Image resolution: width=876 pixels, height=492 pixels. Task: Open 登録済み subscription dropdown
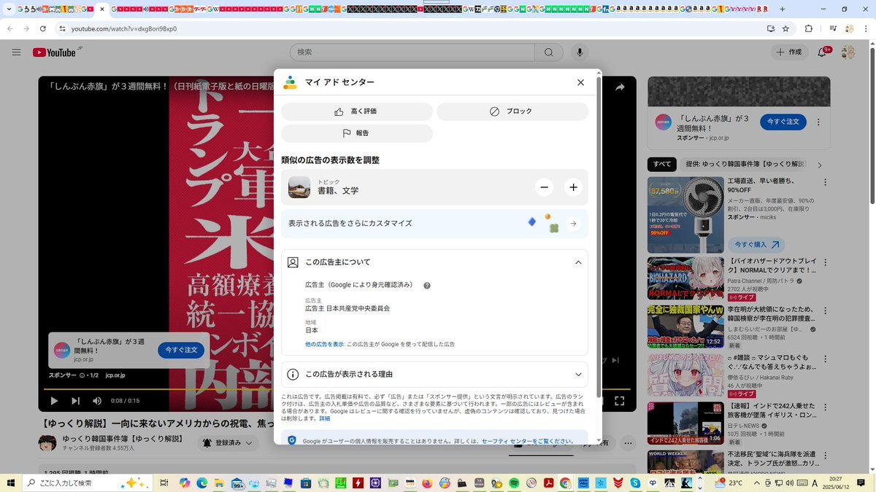(x=229, y=442)
